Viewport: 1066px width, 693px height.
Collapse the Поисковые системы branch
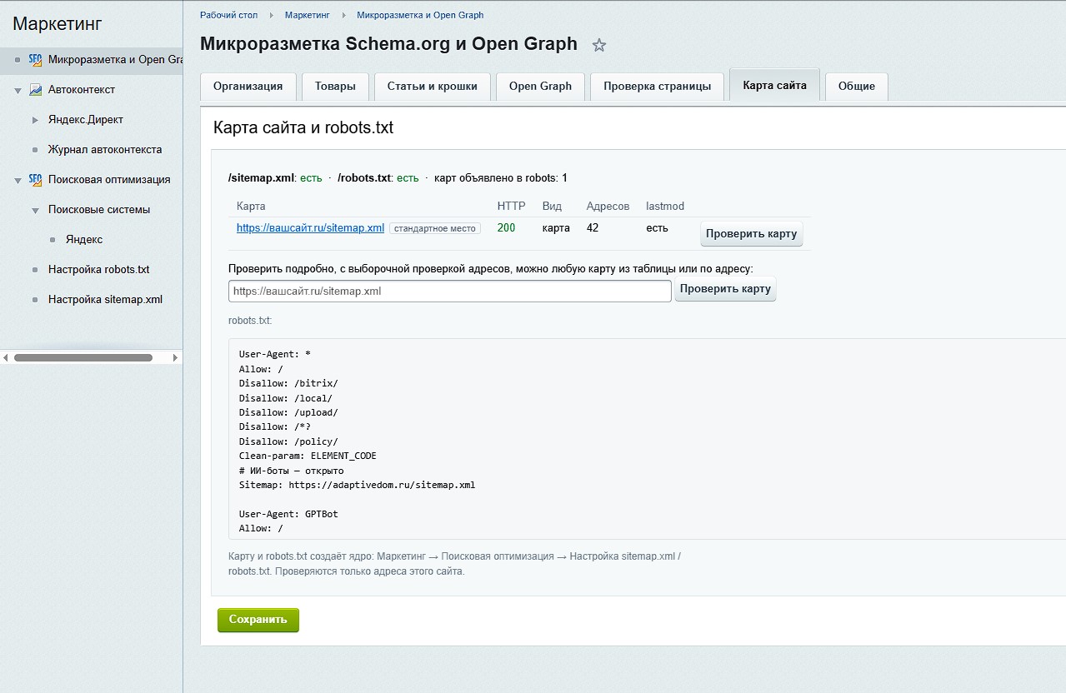click(35, 210)
